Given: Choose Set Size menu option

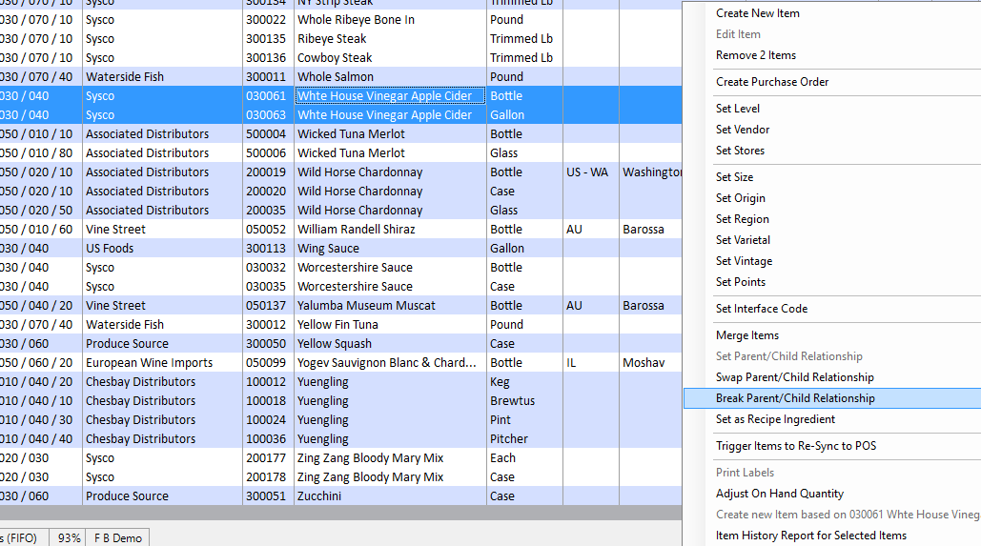Looking at the screenshot, I should click(x=734, y=177).
